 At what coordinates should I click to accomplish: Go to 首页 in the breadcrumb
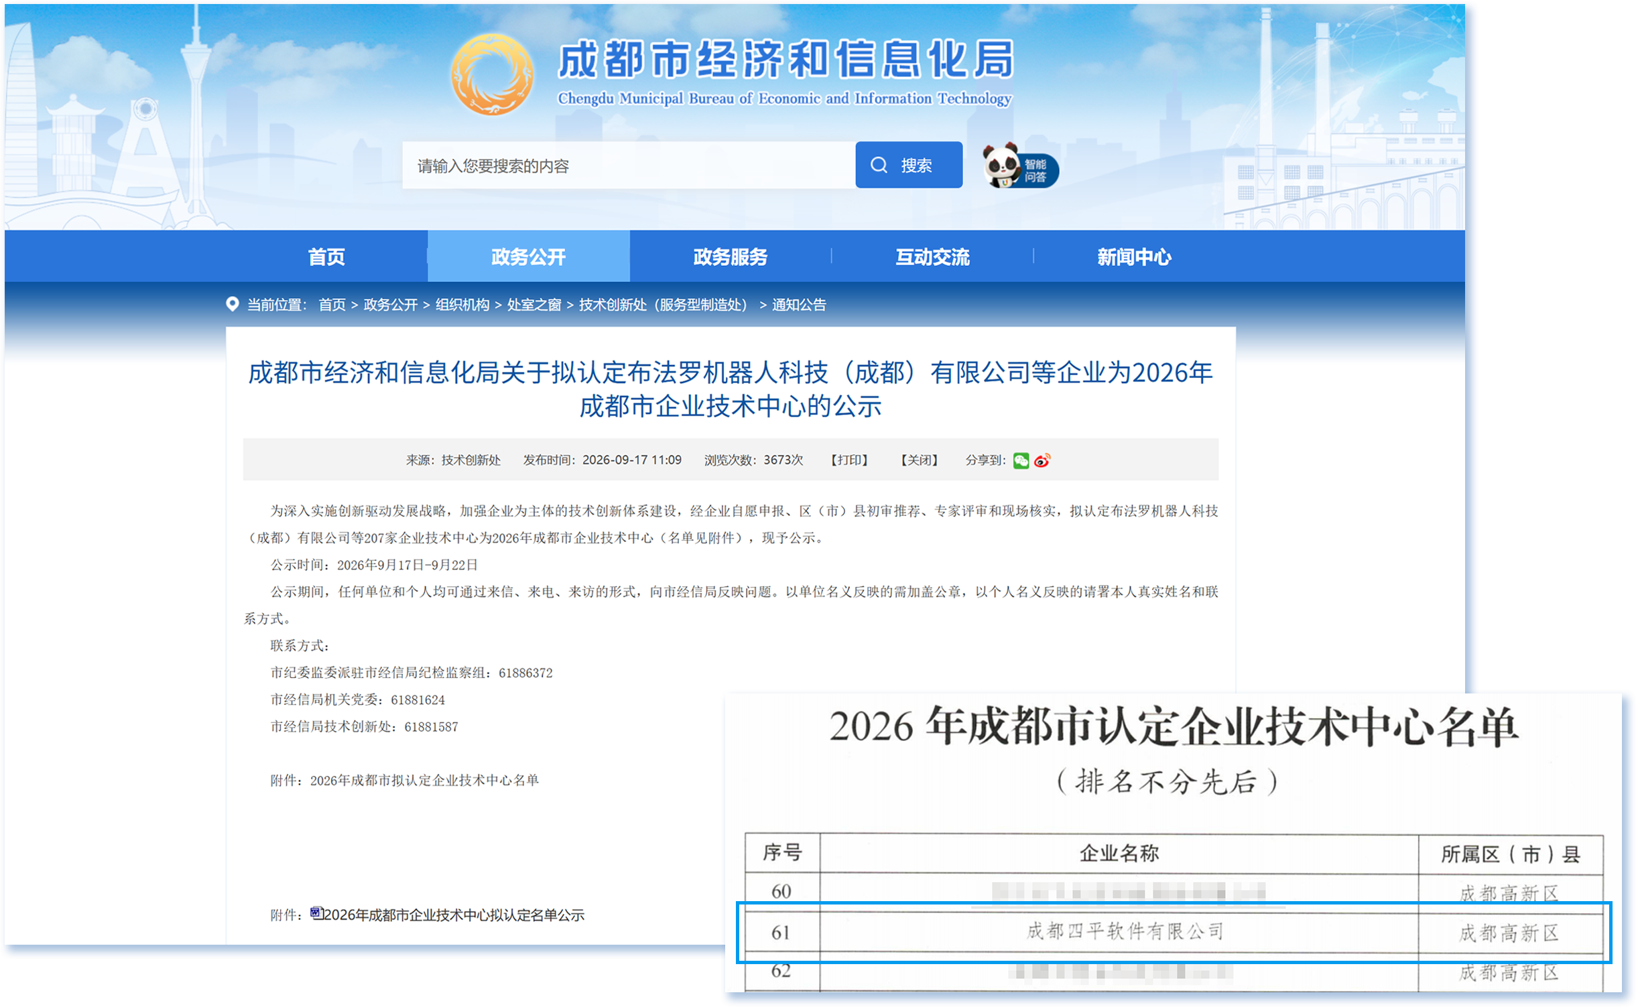click(x=332, y=305)
